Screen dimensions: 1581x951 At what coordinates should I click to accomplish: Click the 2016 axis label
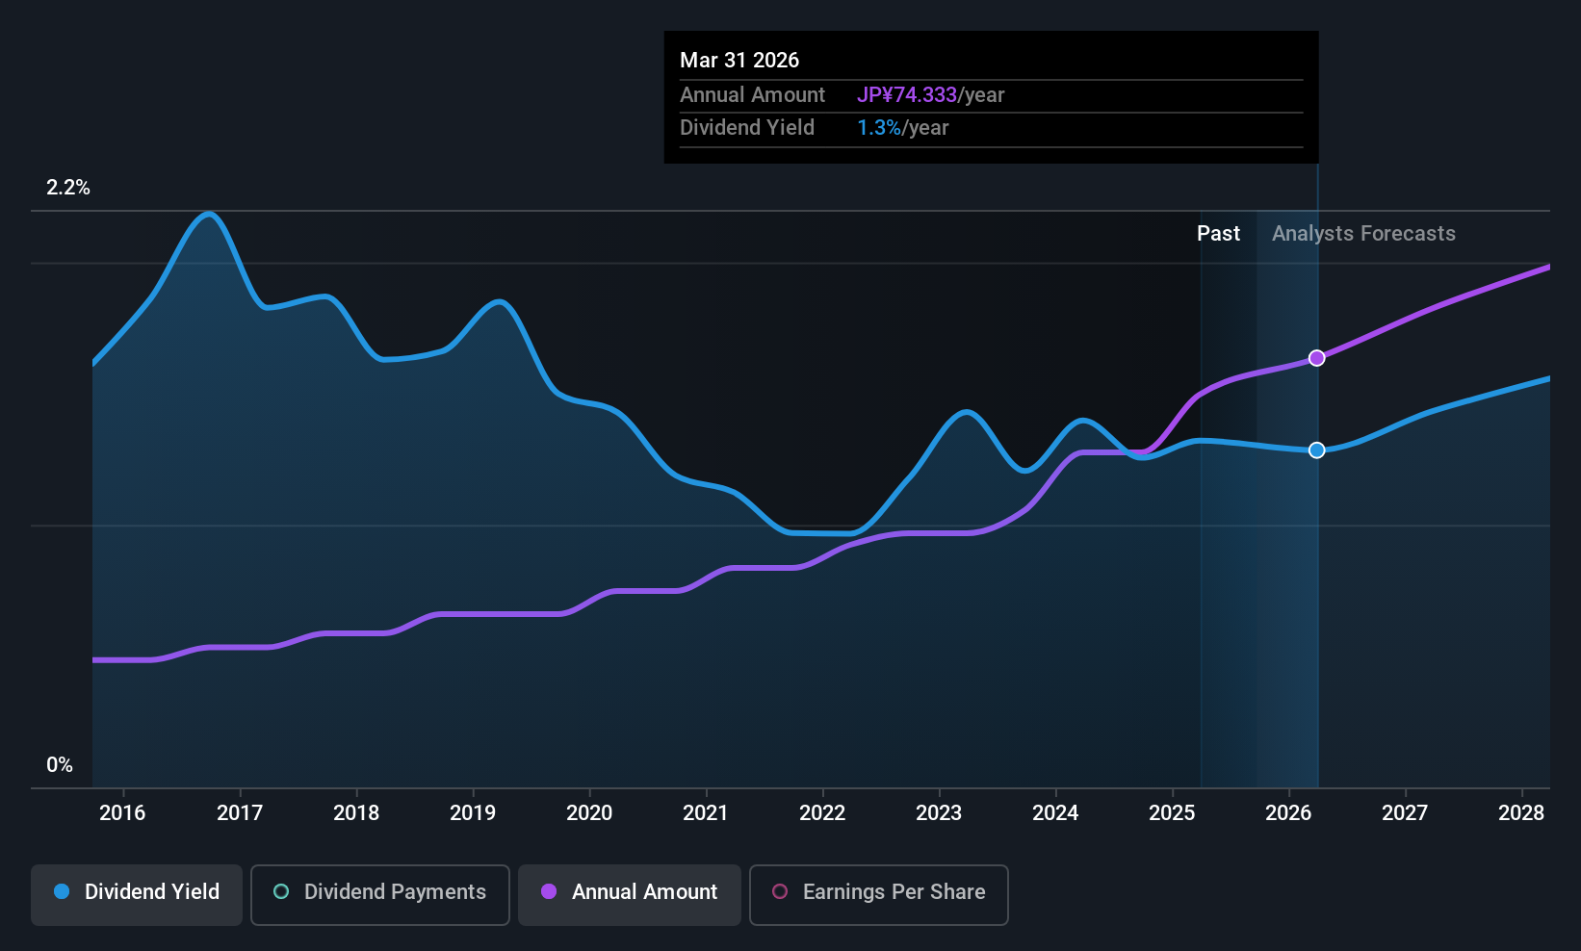122,813
